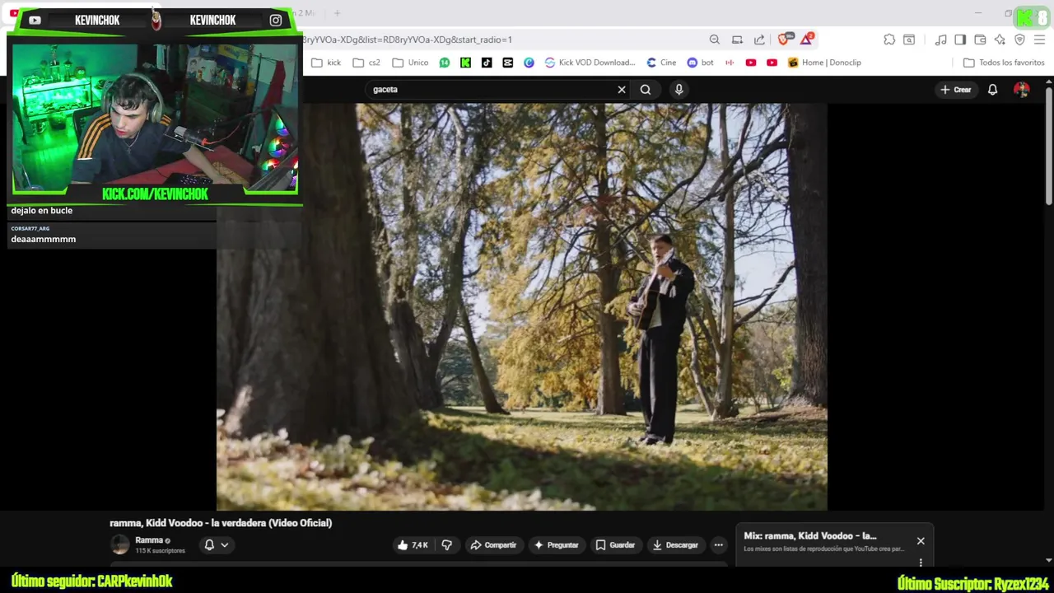Open the Kick K bookmark icon
Screen dimensions: 1054x593
[x=465, y=63]
